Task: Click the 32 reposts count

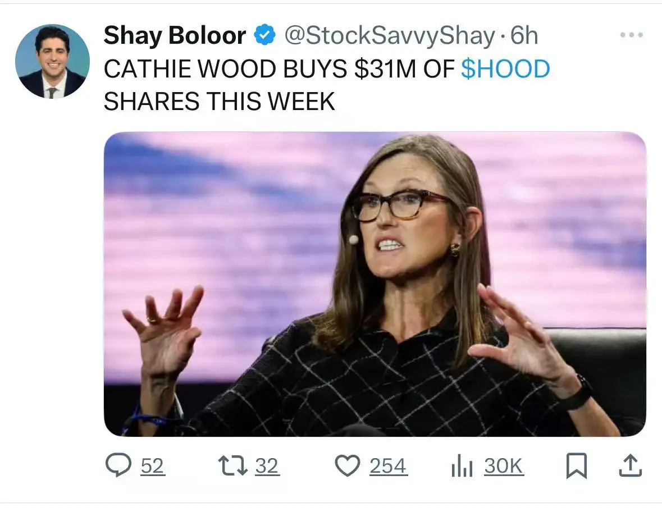Action: (267, 466)
